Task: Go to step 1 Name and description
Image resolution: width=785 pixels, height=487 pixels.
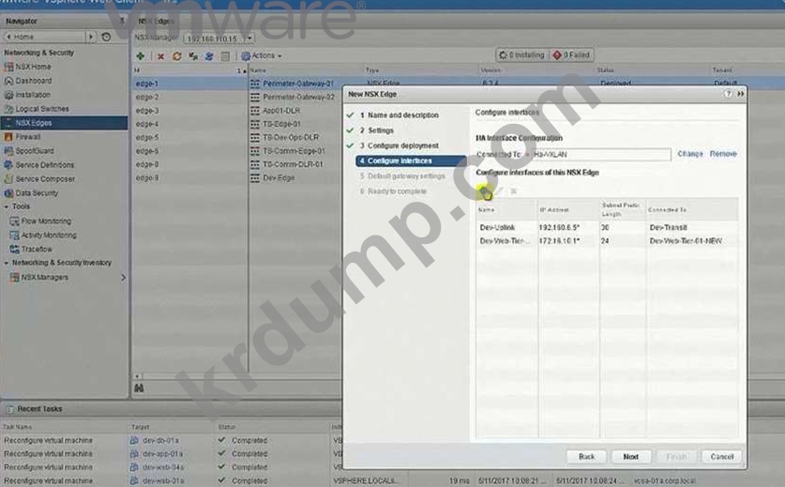Action: (x=403, y=115)
